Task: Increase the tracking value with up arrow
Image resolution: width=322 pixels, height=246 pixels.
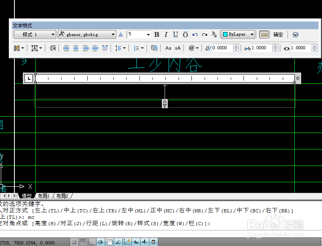Action: point(276,46)
